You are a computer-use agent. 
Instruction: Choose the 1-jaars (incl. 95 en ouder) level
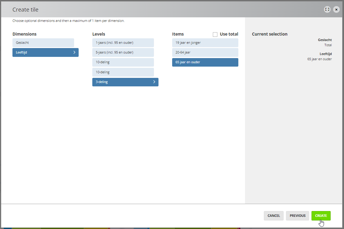pos(123,43)
